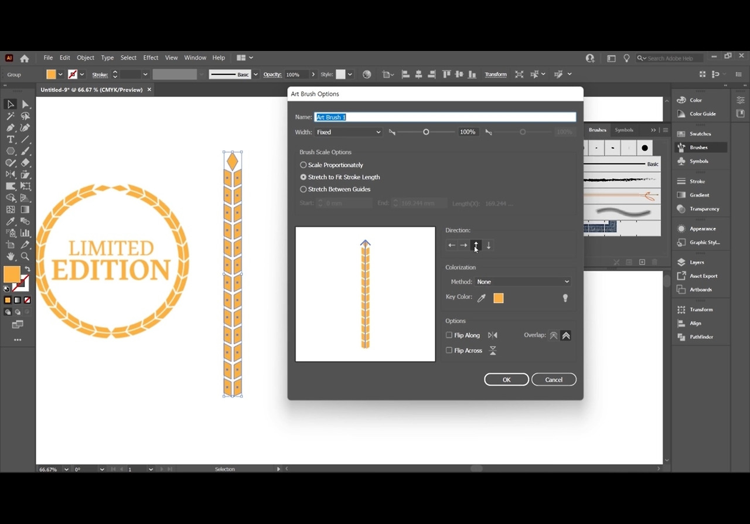
Task: Open the Width dropdown set to Fixed
Action: click(349, 132)
